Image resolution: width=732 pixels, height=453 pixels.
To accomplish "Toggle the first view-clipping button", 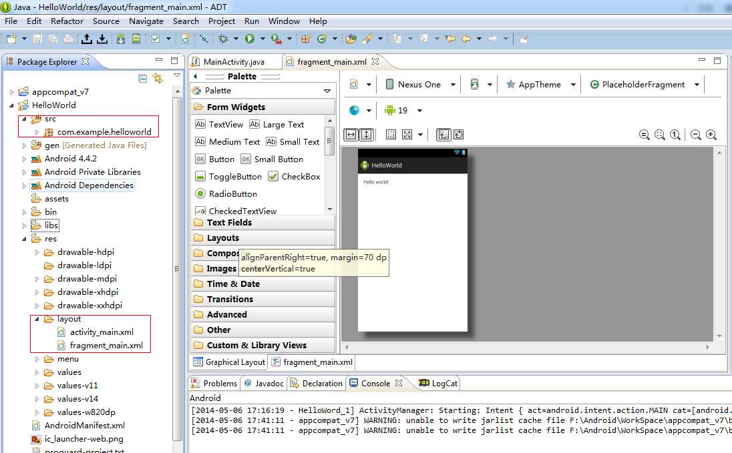I will click(443, 135).
